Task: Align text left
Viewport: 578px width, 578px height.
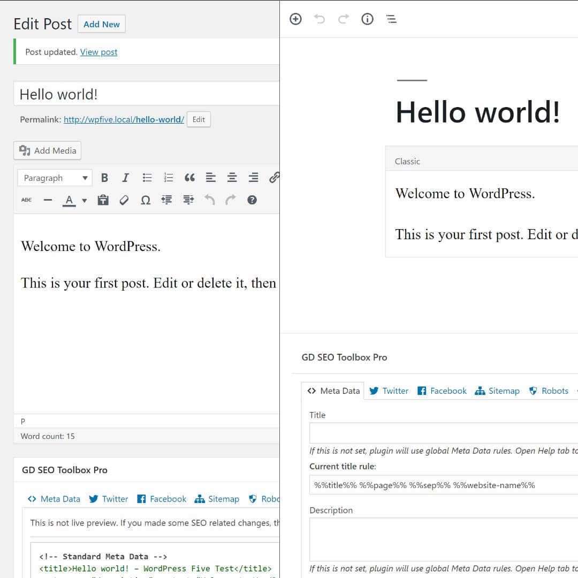Action: point(211,178)
